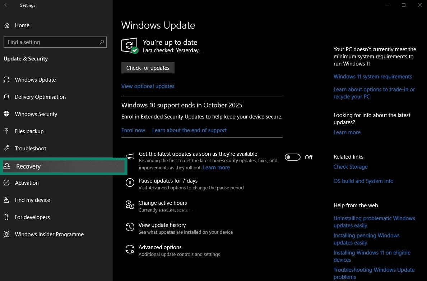
Task: Click the Pause updates for 7 days icon
Action: tap(130, 183)
